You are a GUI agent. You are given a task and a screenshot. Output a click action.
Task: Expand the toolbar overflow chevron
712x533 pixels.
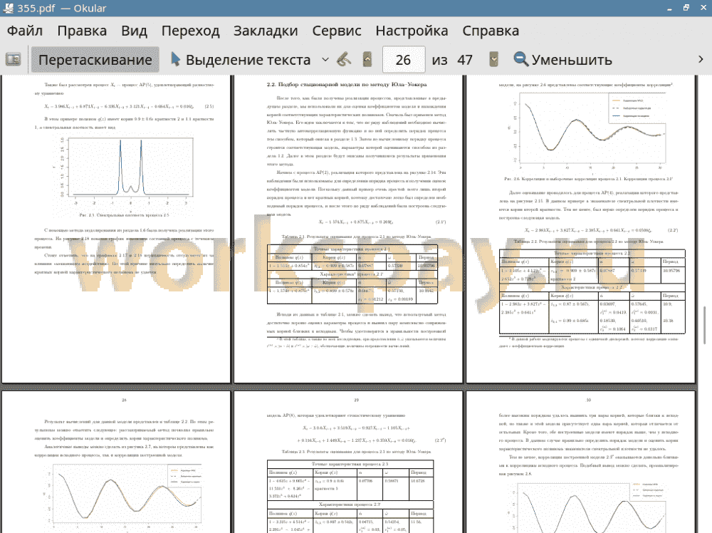tap(701, 60)
